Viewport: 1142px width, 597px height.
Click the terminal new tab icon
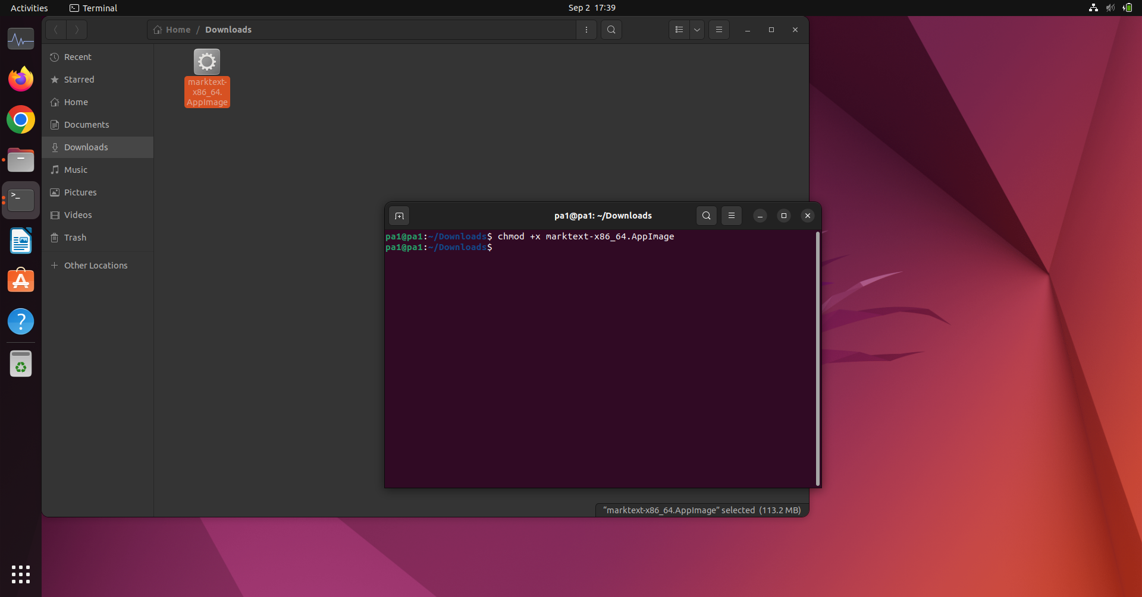[x=399, y=216]
